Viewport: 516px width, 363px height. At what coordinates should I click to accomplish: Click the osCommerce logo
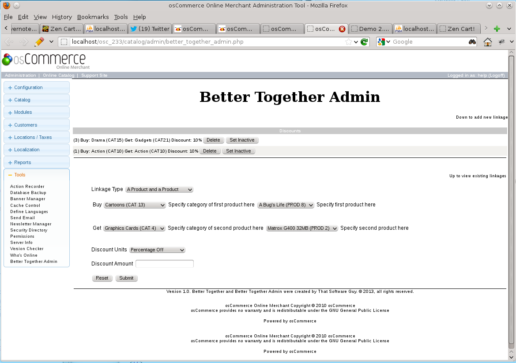(x=44, y=60)
